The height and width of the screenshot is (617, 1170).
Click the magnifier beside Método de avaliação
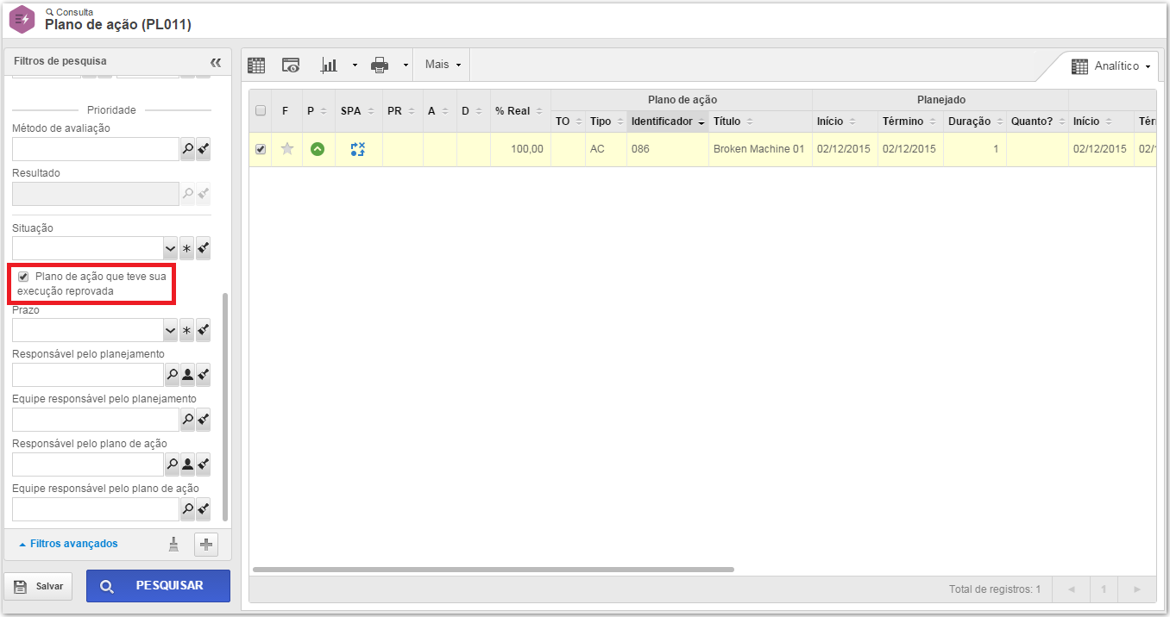point(187,149)
